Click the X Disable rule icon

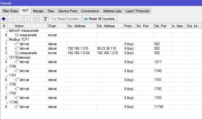[x=27, y=19]
